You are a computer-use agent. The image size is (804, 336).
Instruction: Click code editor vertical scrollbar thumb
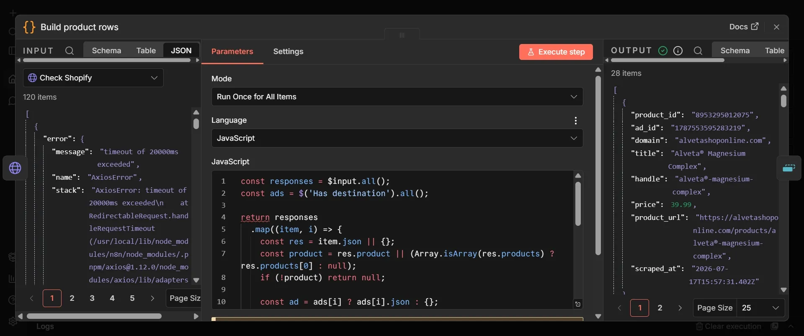578,204
